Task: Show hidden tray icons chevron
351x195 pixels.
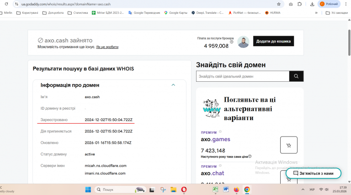Action: 303,190
